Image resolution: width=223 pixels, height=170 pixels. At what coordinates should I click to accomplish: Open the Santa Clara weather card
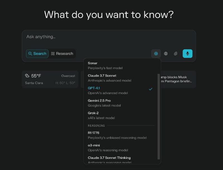coord(50,79)
